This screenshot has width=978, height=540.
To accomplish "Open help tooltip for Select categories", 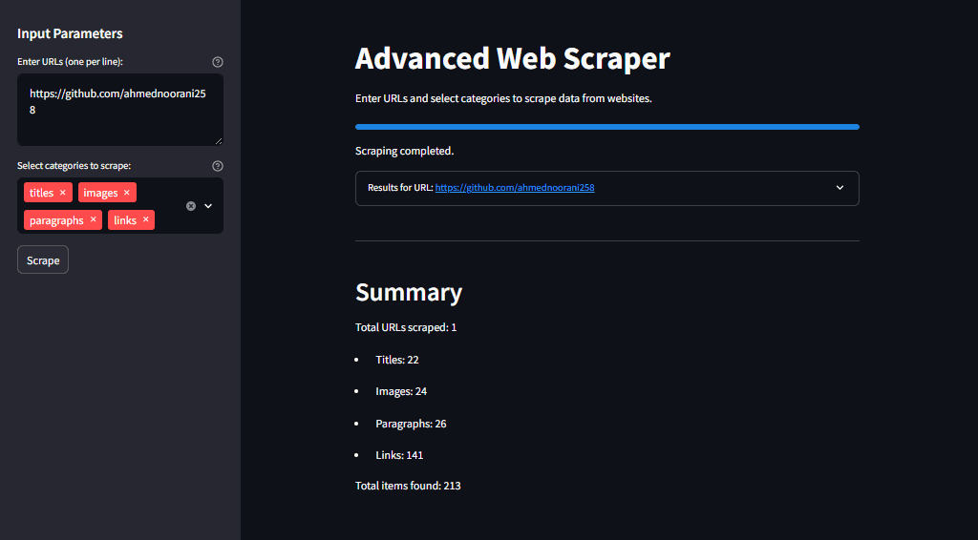I will 218,166.
